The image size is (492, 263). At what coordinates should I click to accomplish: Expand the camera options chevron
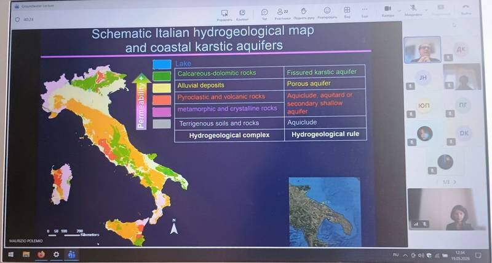point(399,10)
